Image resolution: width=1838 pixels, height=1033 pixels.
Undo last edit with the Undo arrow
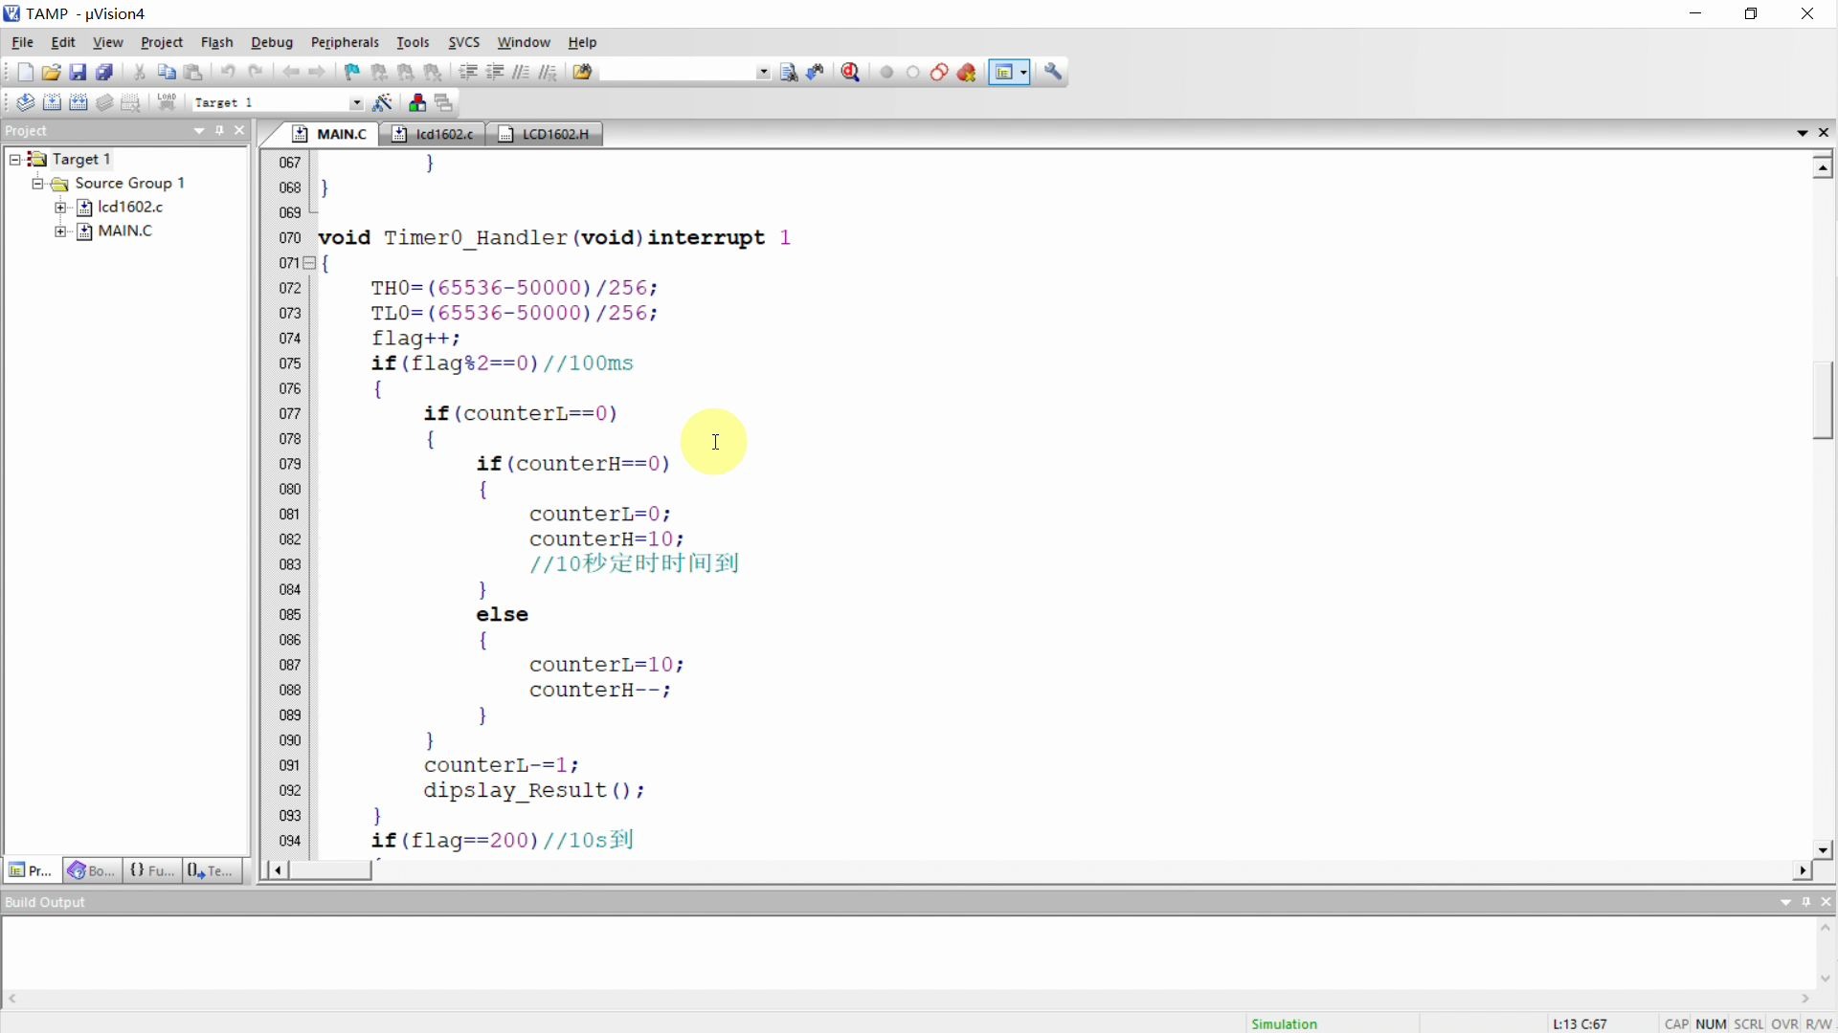click(228, 73)
